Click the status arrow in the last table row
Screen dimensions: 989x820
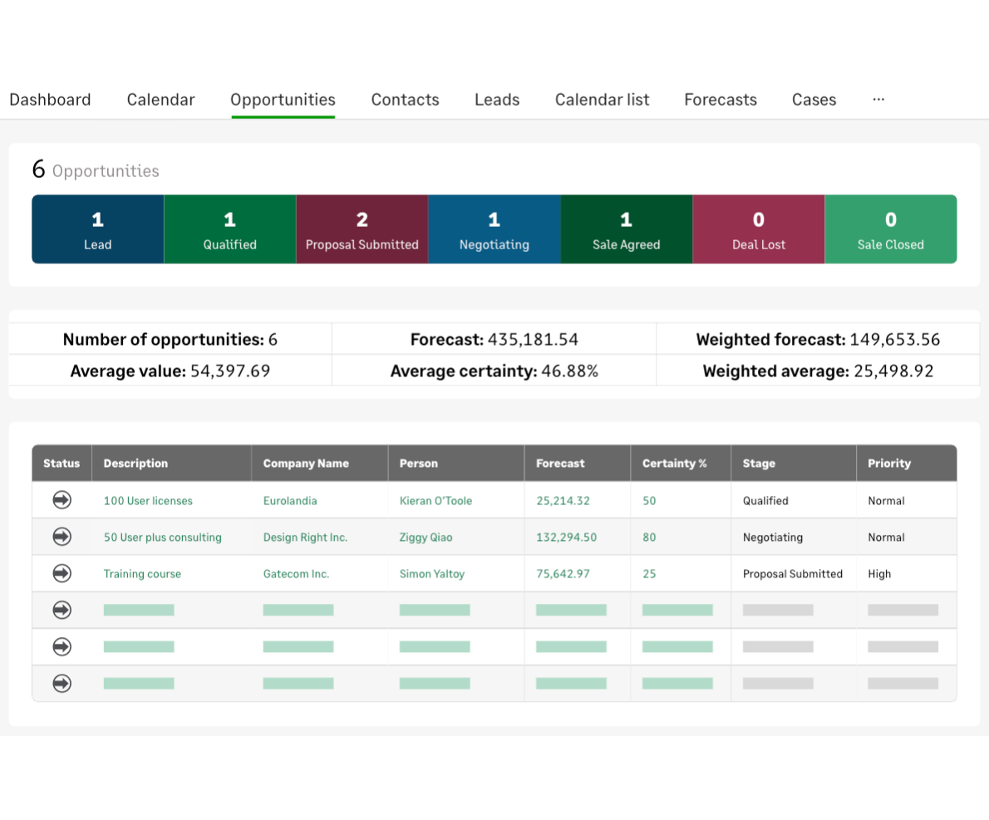(62, 683)
